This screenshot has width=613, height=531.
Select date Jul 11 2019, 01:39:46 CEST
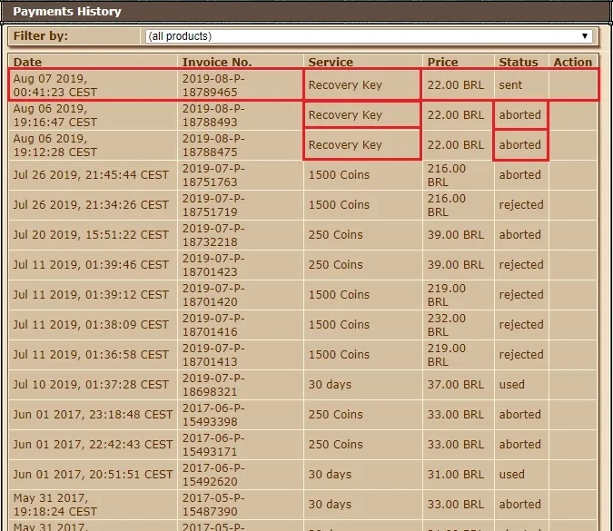click(91, 264)
